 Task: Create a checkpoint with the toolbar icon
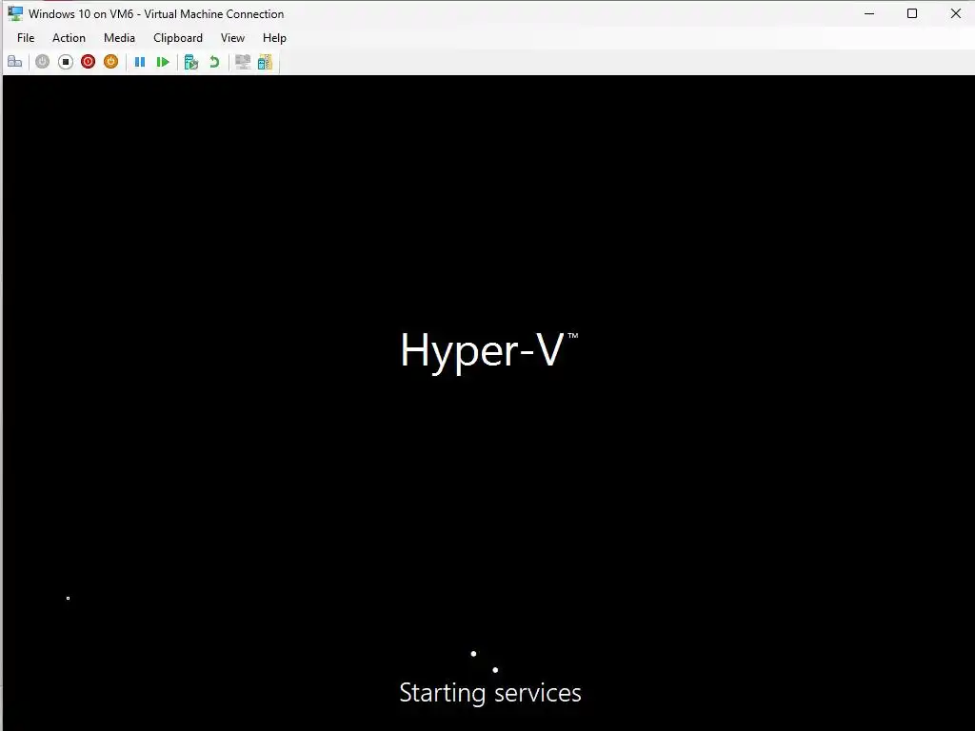(190, 62)
